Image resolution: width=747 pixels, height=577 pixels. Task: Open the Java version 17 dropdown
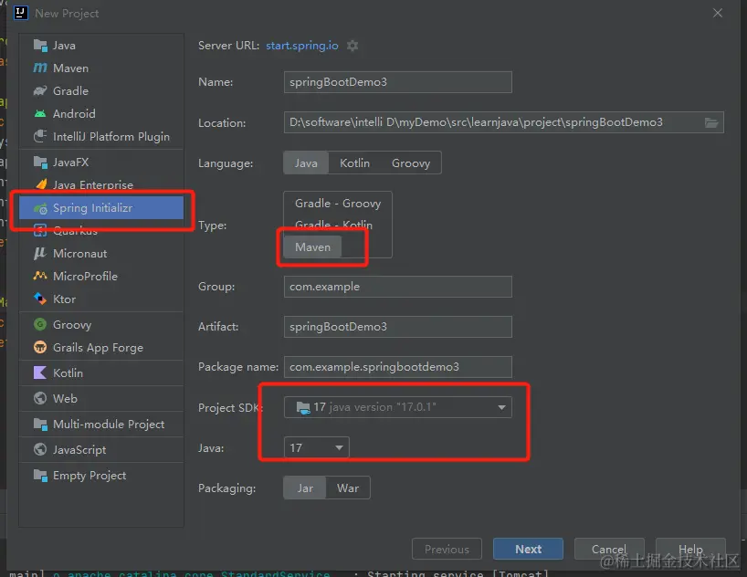(x=316, y=448)
